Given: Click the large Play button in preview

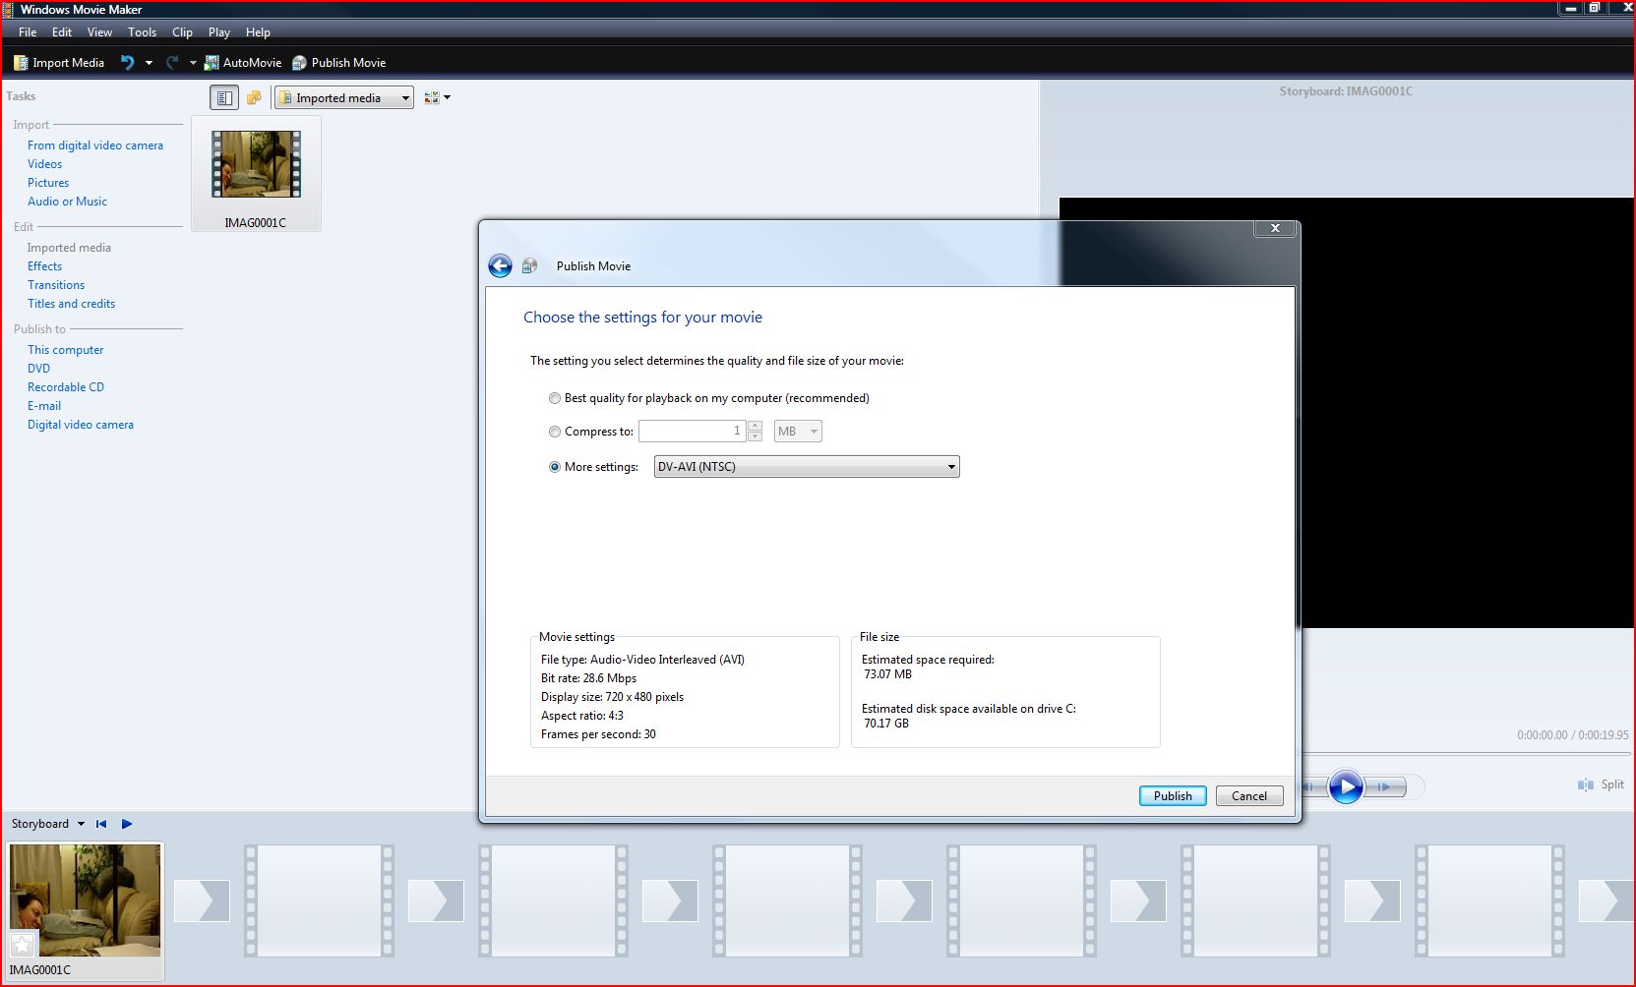Looking at the screenshot, I should point(1346,786).
